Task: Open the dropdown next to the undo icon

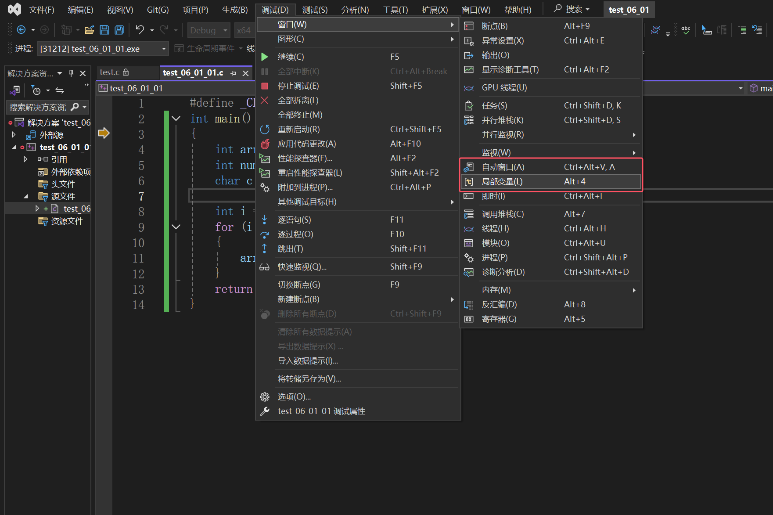Action: (x=152, y=30)
